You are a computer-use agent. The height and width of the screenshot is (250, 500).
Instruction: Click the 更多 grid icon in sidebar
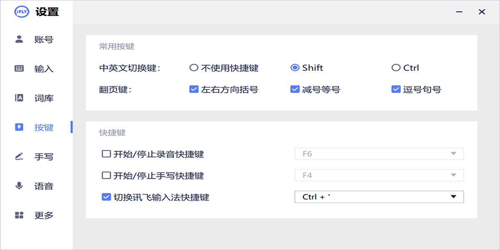click(x=18, y=215)
